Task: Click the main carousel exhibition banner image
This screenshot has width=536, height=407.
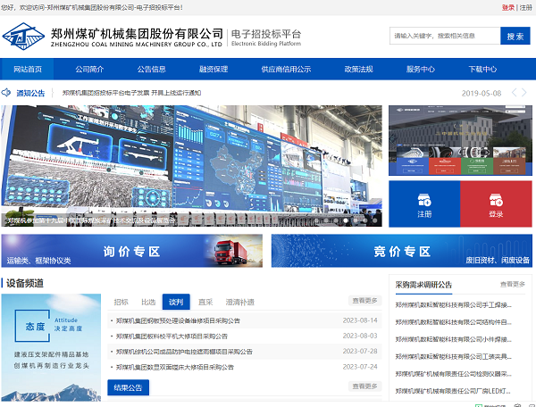Action: pyautogui.click(x=191, y=166)
